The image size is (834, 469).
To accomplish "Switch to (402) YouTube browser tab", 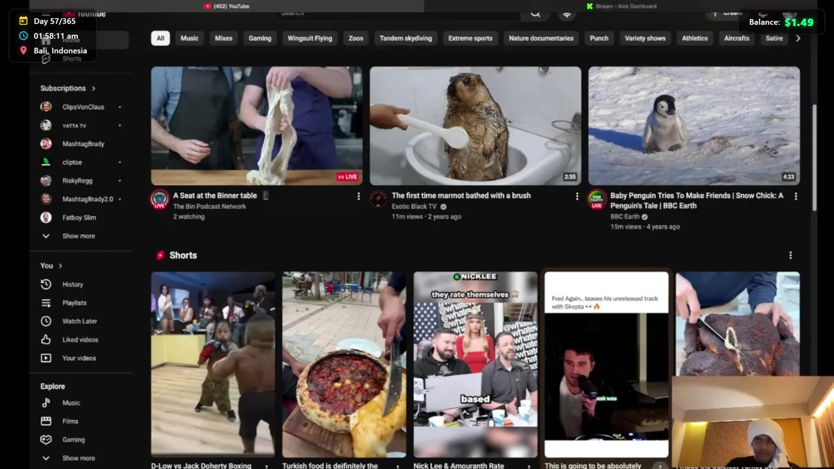I will click(x=226, y=6).
